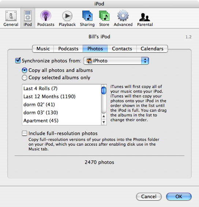Confirm settings with OK button
199x207 pixels.
pos(179,196)
